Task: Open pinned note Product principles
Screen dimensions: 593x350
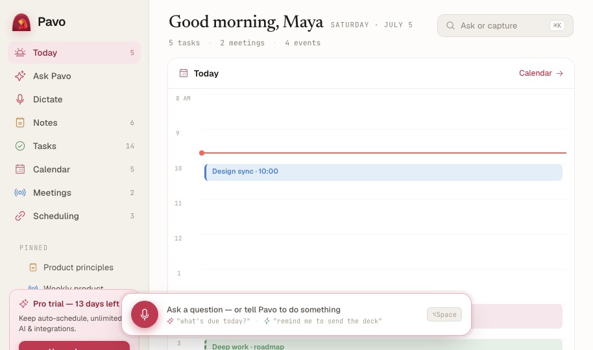Action: pos(79,267)
